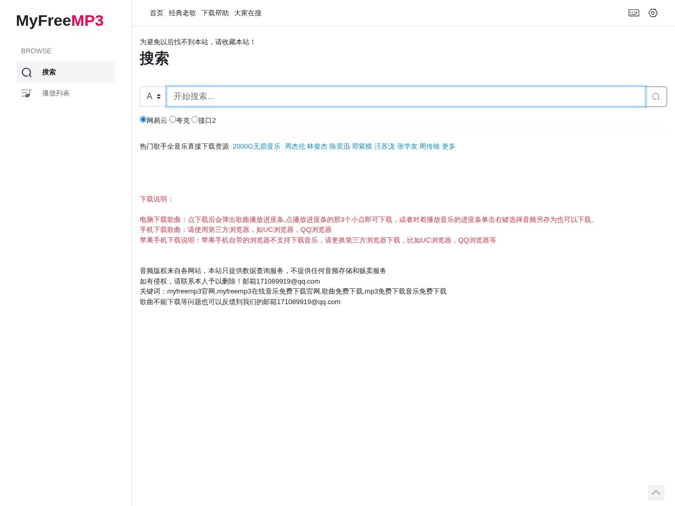Focus the 开始搜索 input field
Viewport: 675px width, 506px height.
pyautogui.click(x=406, y=96)
